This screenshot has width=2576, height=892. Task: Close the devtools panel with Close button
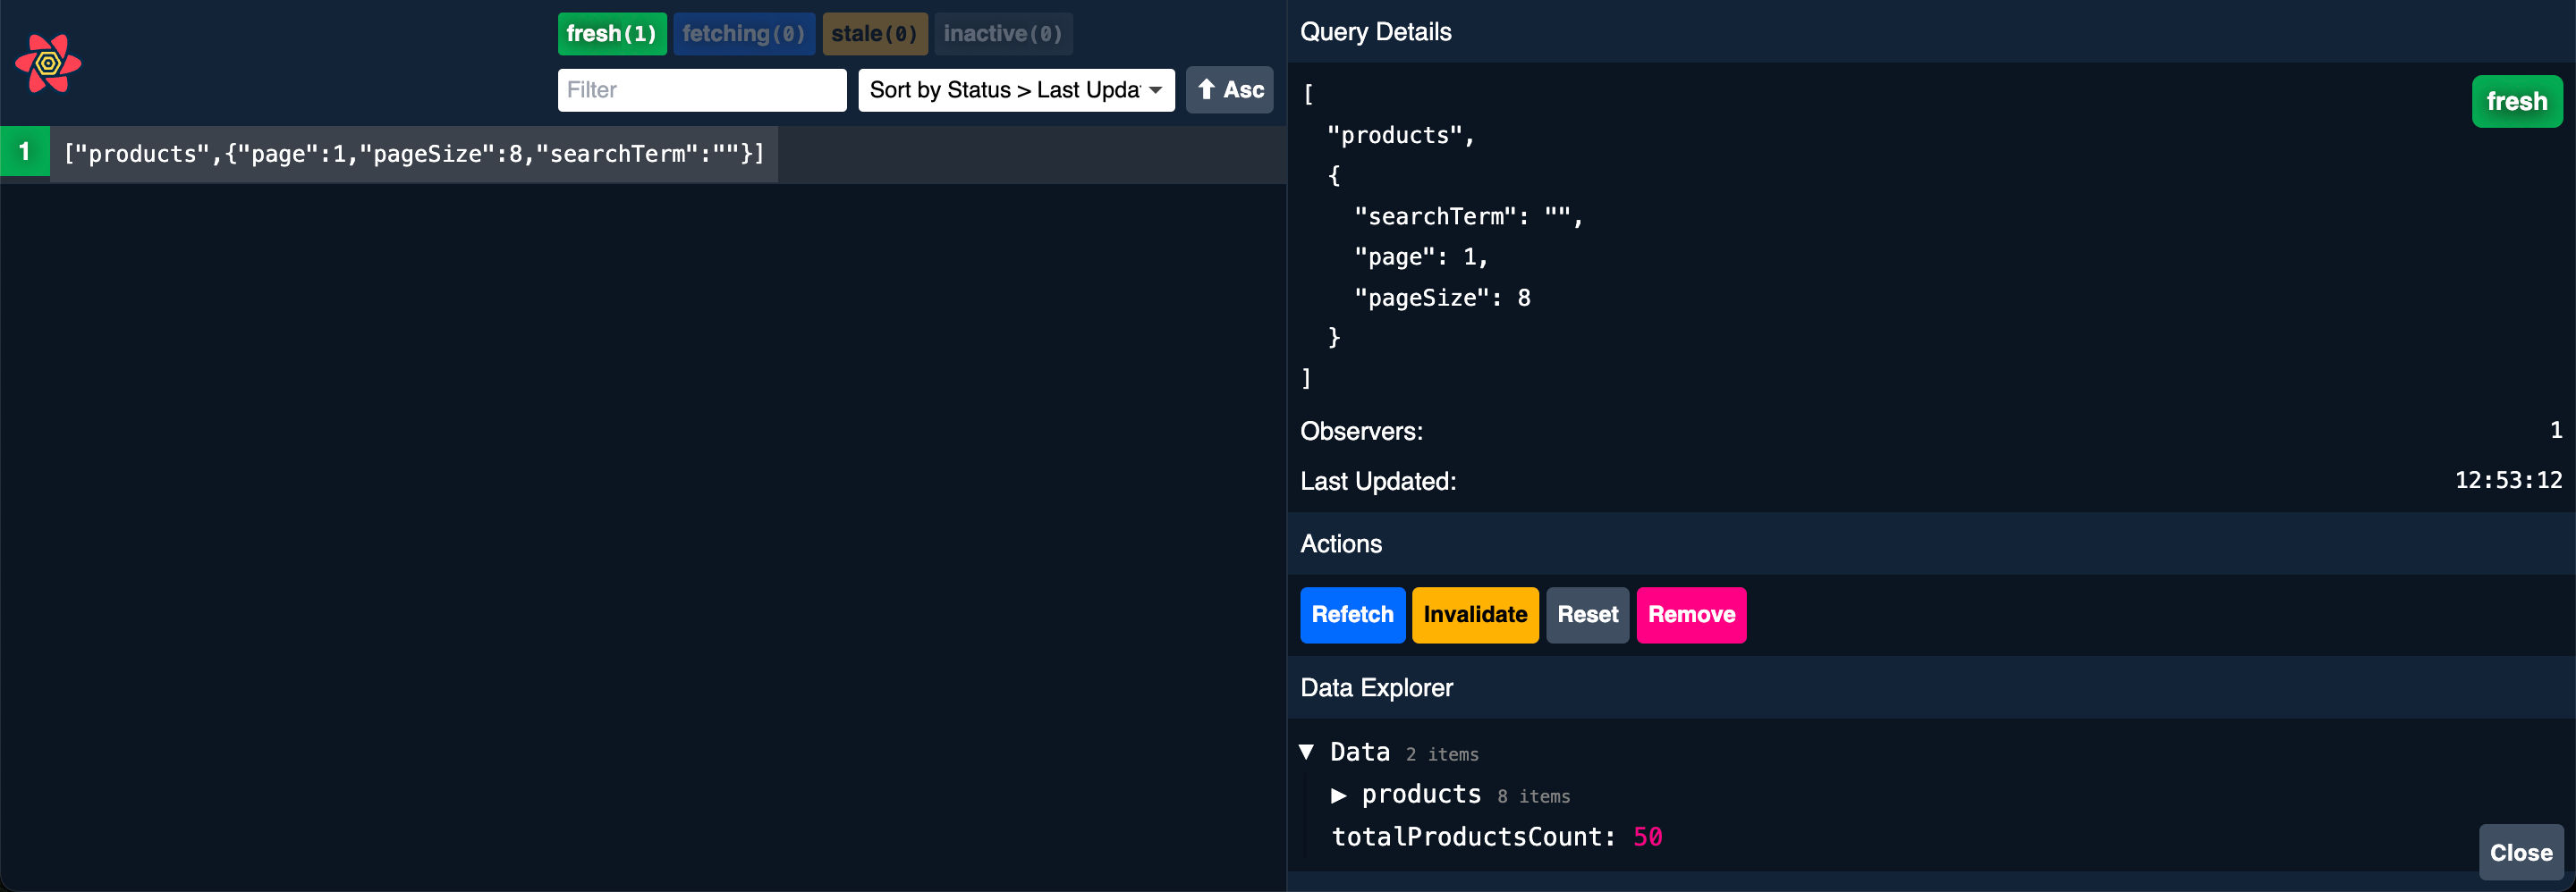tap(2520, 852)
